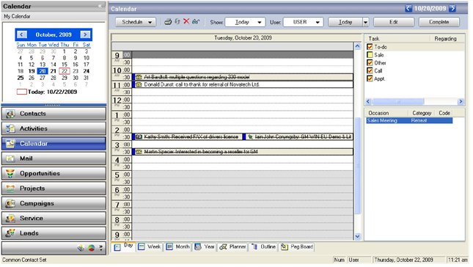Open the Show filter dropdown
The height and width of the screenshot is (267, 473).
[x=245, y=22]
